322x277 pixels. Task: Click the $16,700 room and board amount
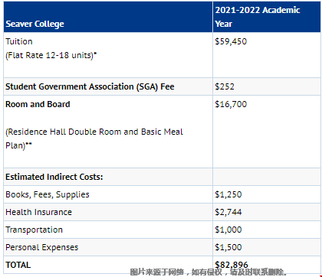click(231, 104)
